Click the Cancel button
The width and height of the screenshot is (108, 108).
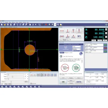[x=71, y=83]
